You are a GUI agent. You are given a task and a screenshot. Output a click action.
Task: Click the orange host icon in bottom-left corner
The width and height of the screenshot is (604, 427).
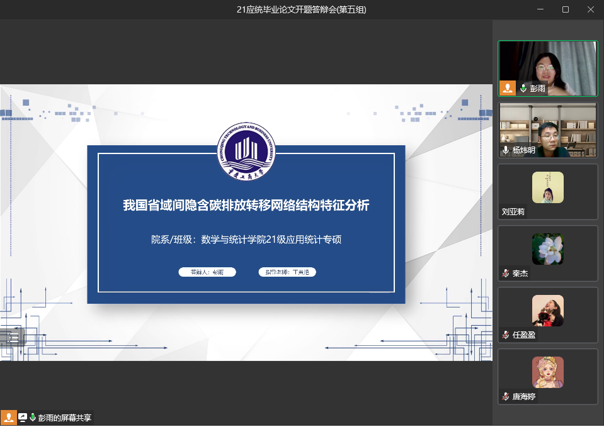tap(9, 418)
